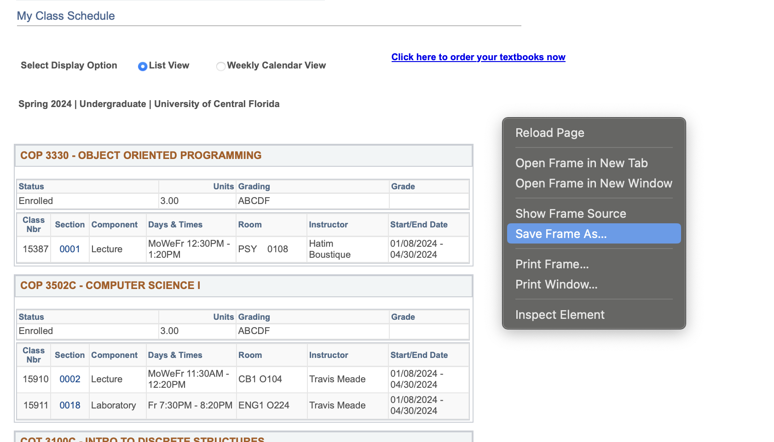
Task: Click the COP 3502C Computer Science I header
Action: pyautogui.click(x=110, y=285)
